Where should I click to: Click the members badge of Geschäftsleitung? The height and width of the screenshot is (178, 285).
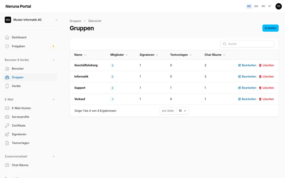112,66
